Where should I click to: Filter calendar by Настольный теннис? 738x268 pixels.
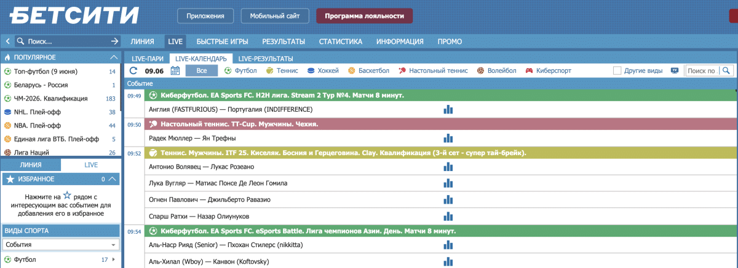click(x=433, y=71)
